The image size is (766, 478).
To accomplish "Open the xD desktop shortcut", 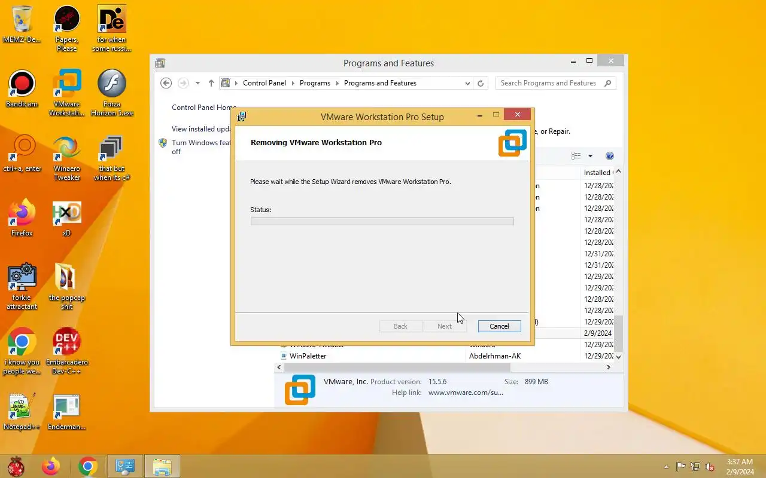I will pos(66,219).
